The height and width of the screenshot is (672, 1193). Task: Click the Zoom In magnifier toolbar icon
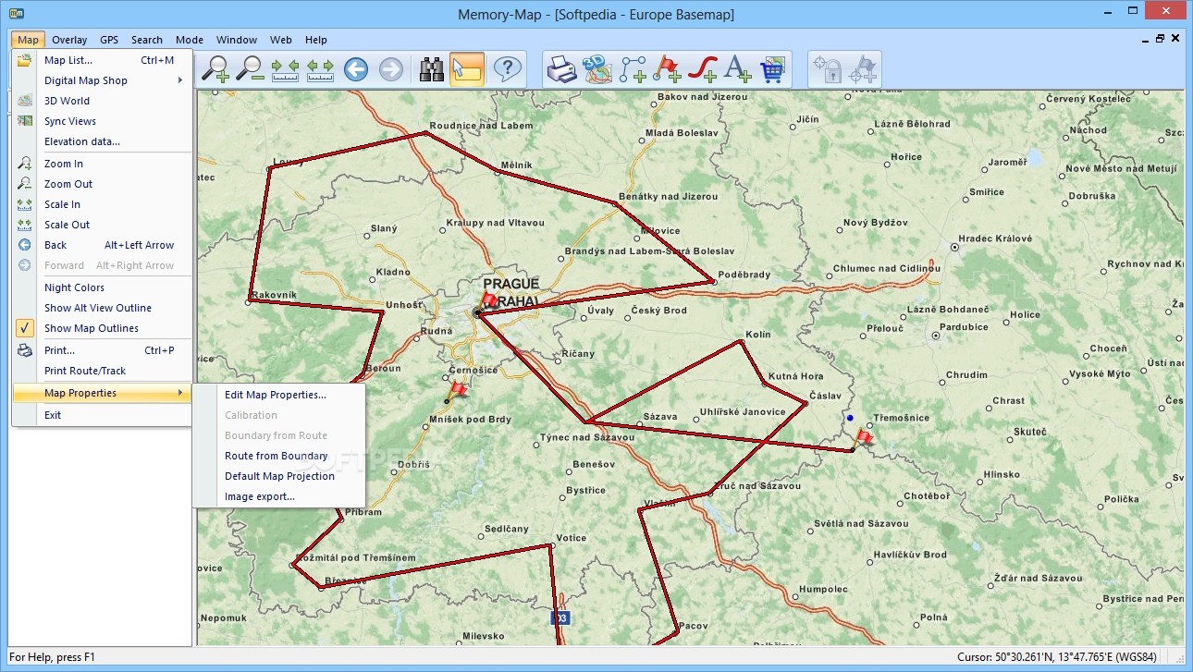tap(216, 69)
